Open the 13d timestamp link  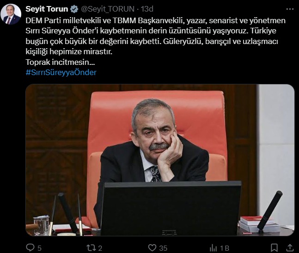point(147,9)
